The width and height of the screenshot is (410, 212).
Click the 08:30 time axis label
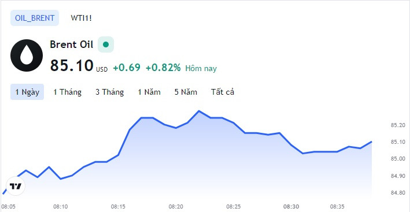point(291,207)
